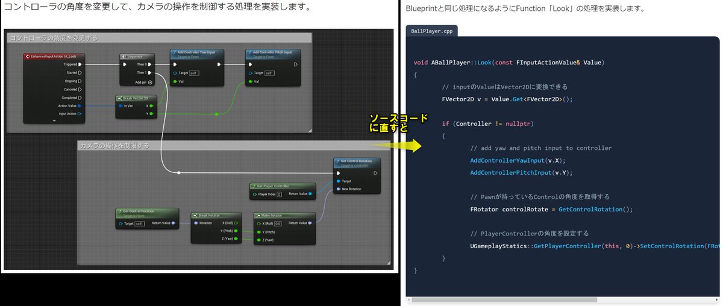Click the self field on Get Control Rotation
The height and width of the screenshot is (306, 723).
coord(139,223)
